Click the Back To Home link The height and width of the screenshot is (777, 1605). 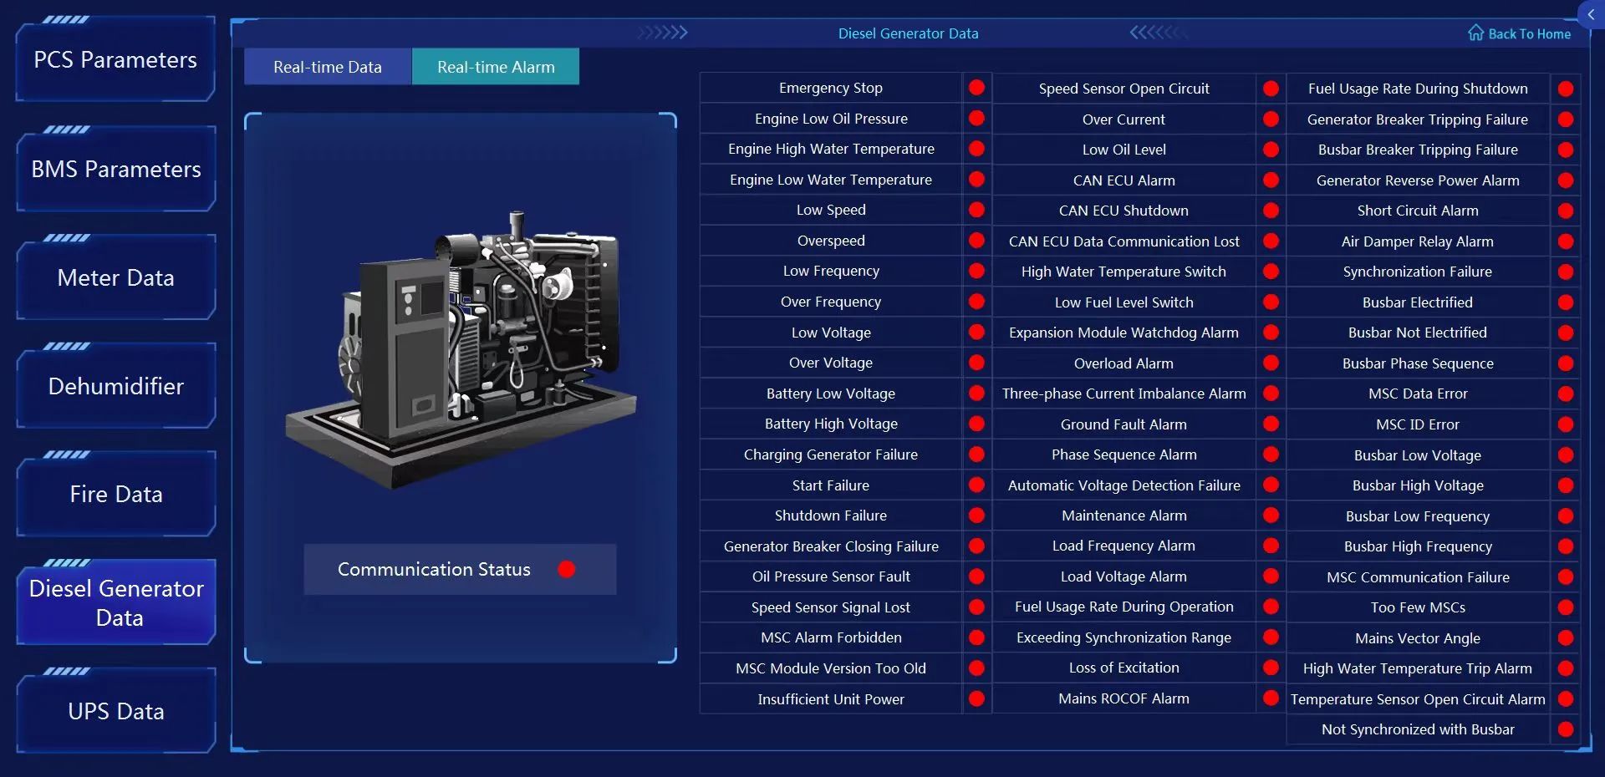pos(1529,33)
